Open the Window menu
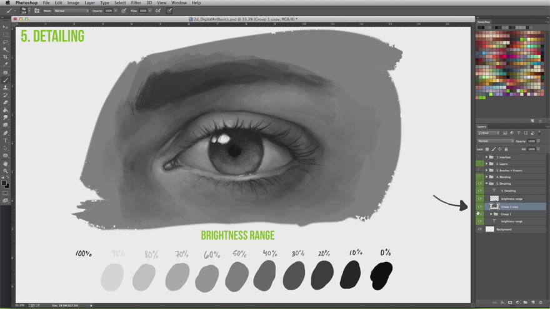550x309 pixels. (179, 2)
